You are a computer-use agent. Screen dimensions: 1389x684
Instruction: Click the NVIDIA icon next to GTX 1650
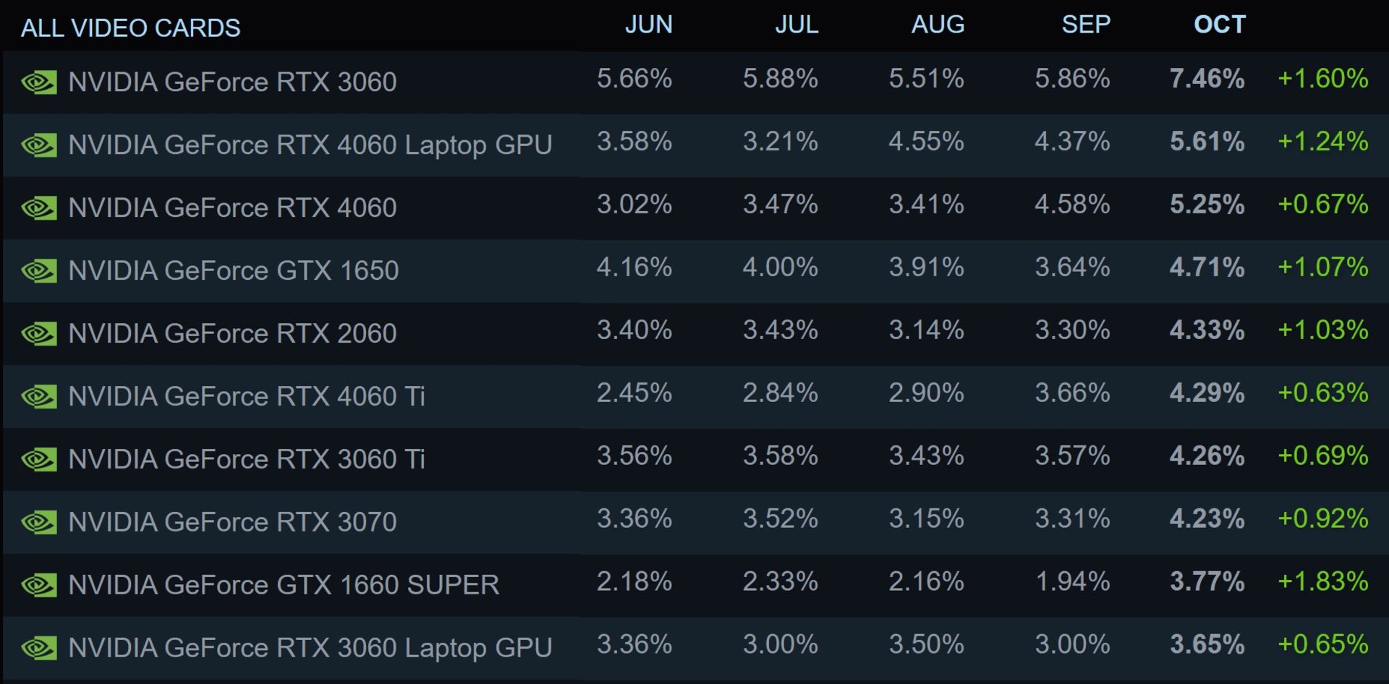point(39,271)
